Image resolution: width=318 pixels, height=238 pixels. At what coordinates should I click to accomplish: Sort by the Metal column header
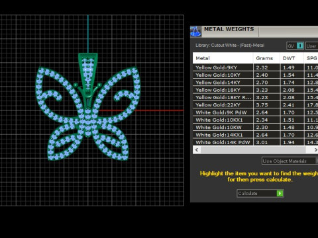pos(223,58)
